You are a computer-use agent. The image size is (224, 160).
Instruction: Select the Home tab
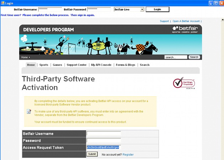coord(31,65)
